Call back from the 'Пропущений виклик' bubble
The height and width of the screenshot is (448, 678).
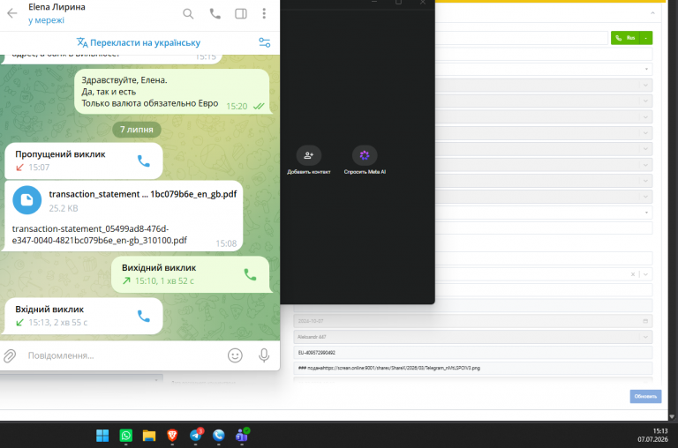click(144, 161)
